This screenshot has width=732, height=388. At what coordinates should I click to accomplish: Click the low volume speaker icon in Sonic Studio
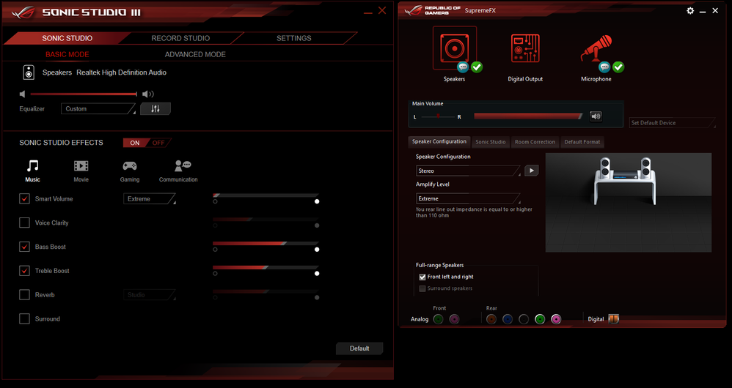click(x=22, y=94)
